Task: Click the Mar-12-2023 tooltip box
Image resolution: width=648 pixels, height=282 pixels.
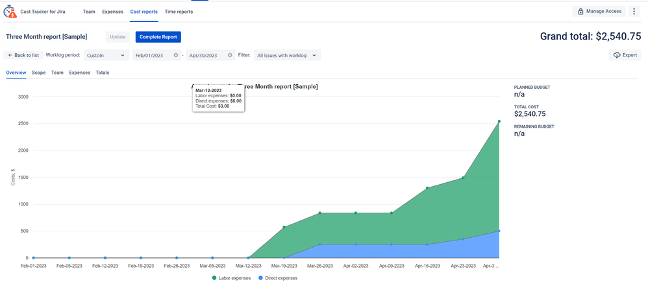Action: 219,98
